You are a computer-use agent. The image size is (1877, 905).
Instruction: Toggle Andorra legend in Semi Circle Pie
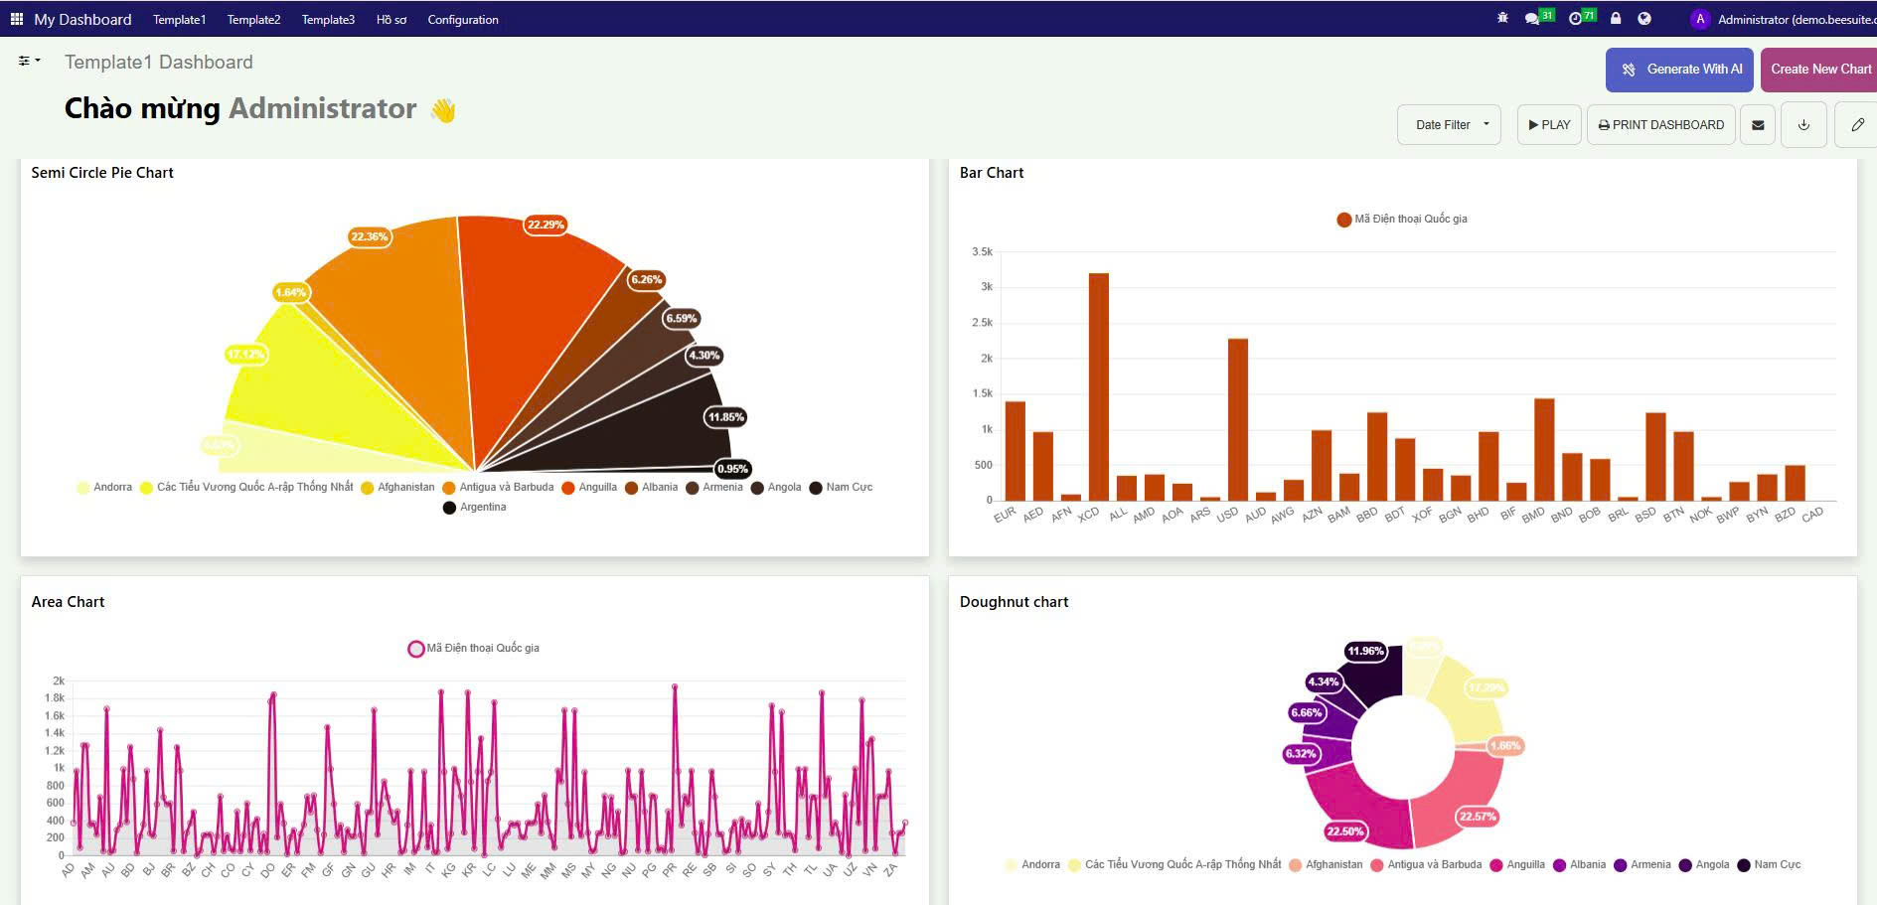104,487
